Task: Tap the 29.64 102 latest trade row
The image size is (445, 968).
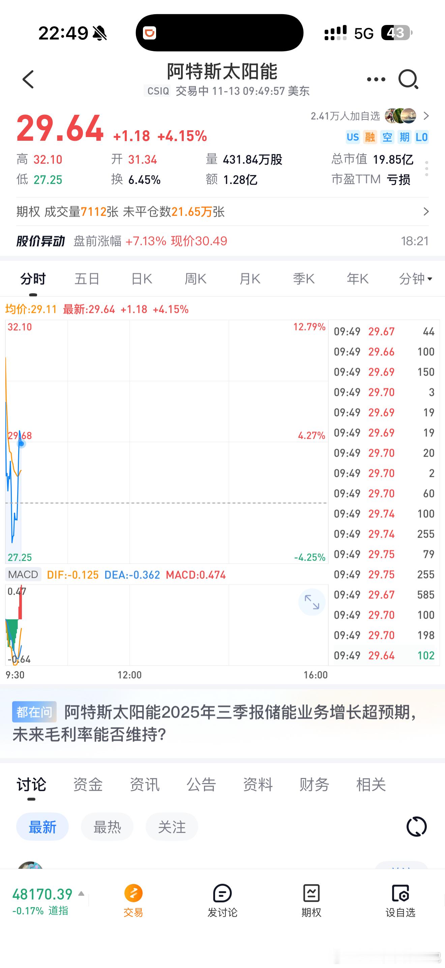Action: coord(384,655)
